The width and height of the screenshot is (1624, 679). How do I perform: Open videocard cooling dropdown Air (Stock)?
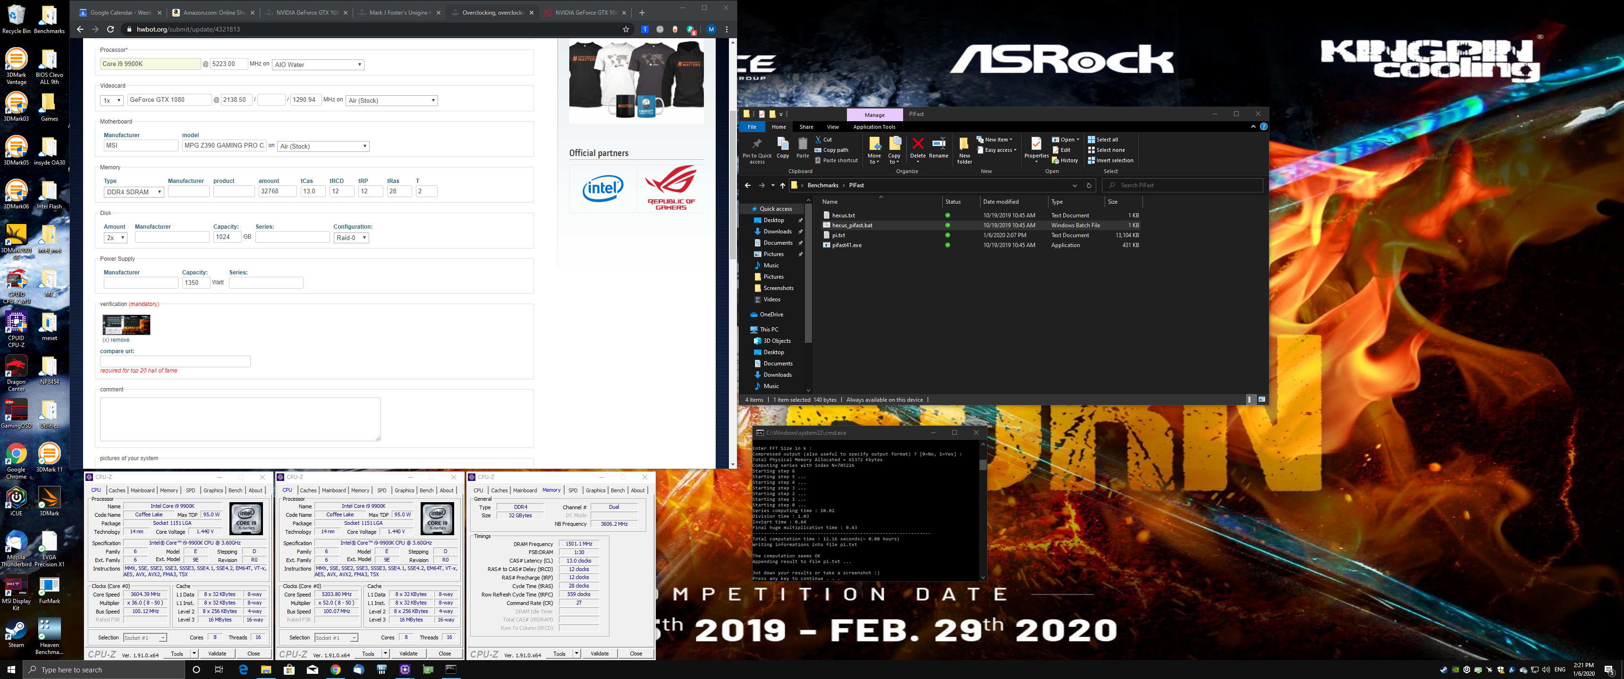tap(391, 100)
